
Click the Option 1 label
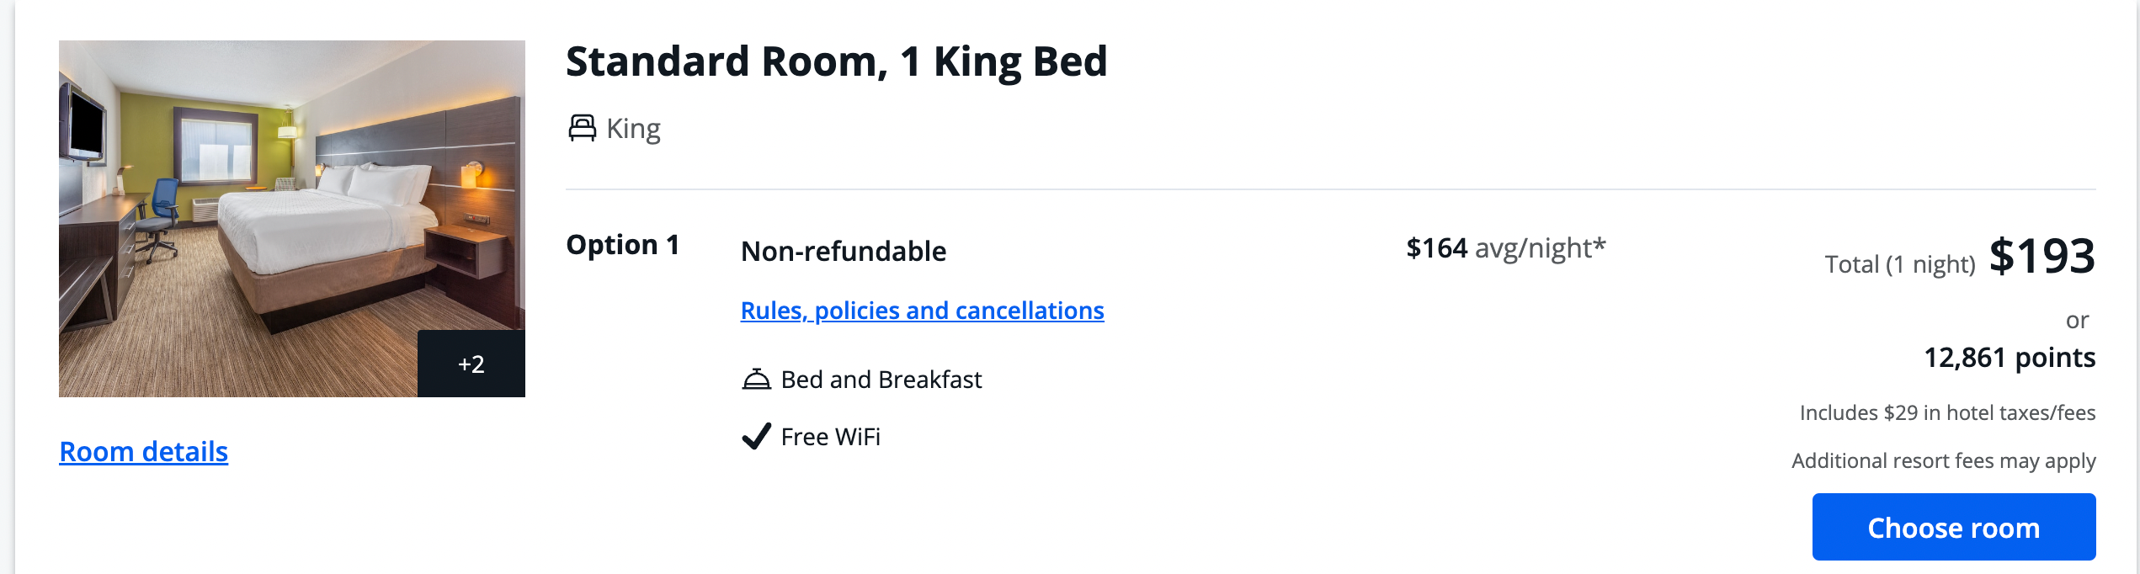623,245
